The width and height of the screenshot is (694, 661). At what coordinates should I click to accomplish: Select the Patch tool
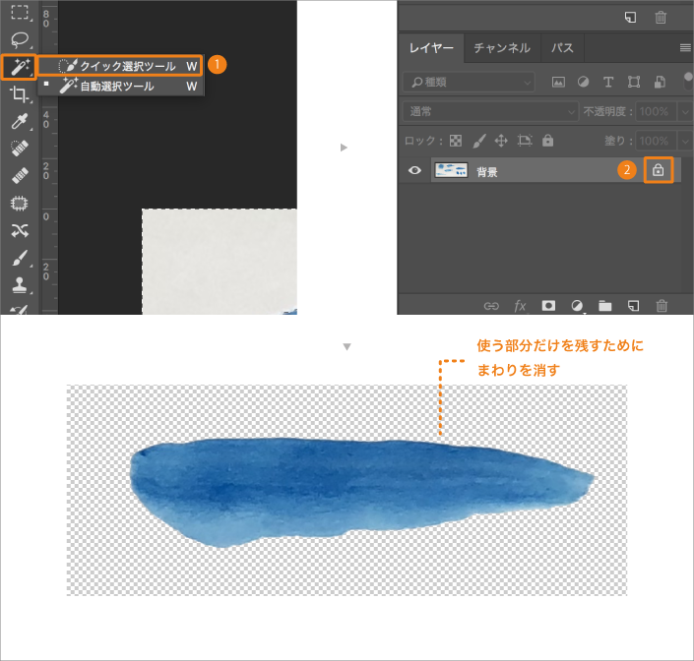20,203
